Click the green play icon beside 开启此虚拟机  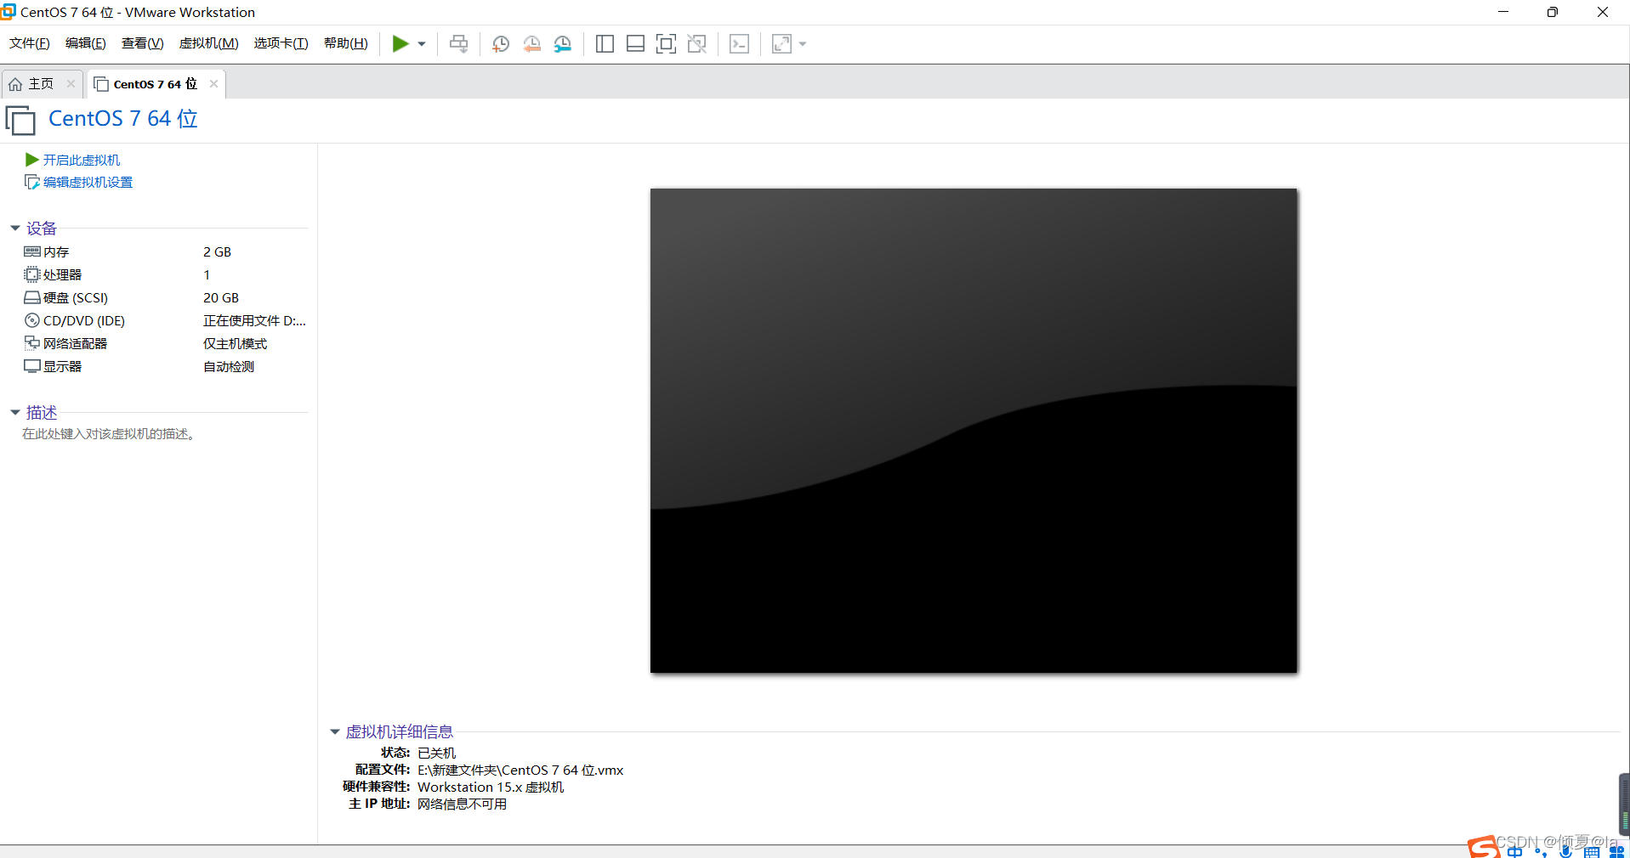32,160
